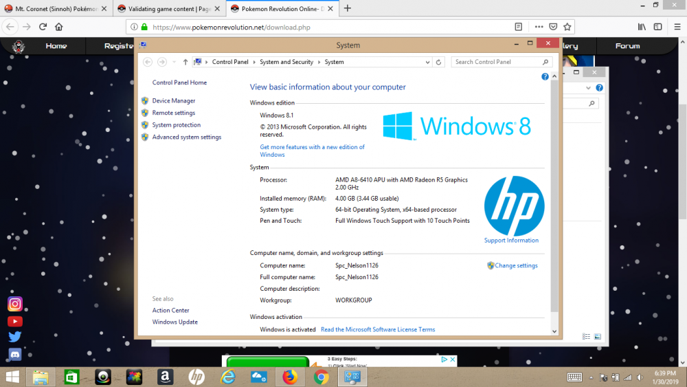Viewport: 687px width, 387px height.
Task: Open the System window help icon
Action: 545,77
